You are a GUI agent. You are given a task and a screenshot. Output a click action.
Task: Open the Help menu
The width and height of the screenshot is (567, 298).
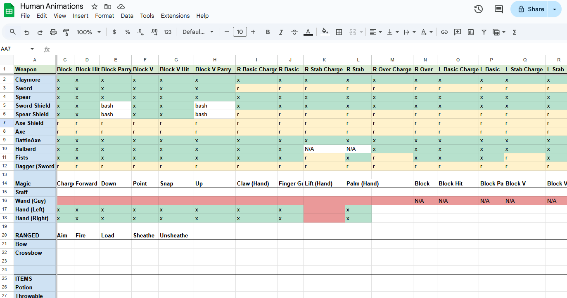[202, 16]
